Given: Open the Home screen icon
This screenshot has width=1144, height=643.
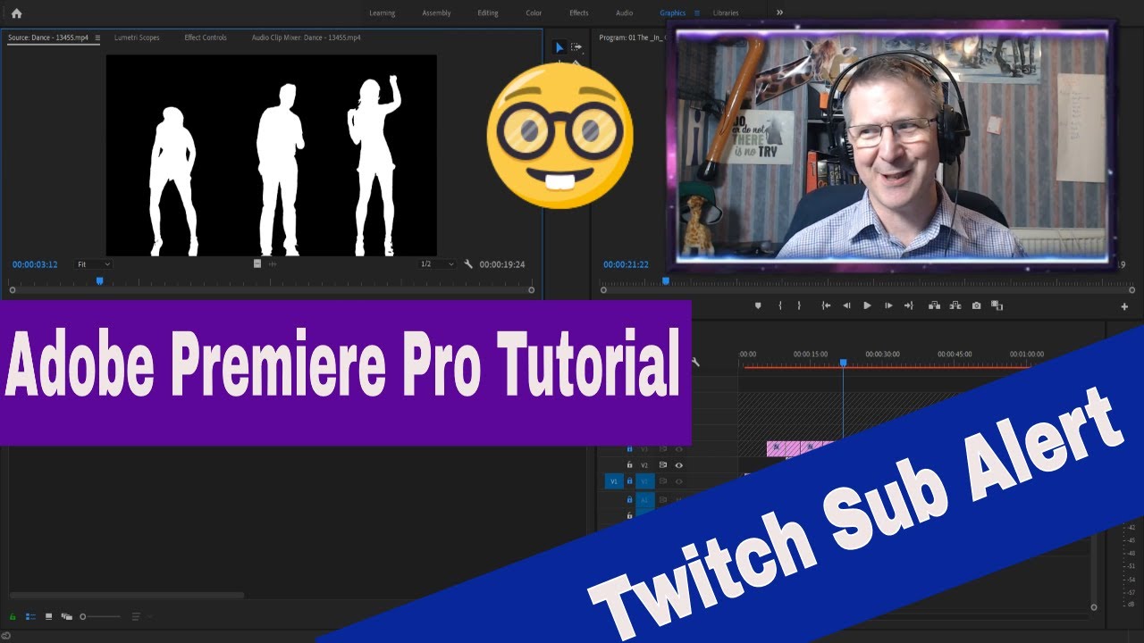Looking at the screenshot, I should [16, 13].
